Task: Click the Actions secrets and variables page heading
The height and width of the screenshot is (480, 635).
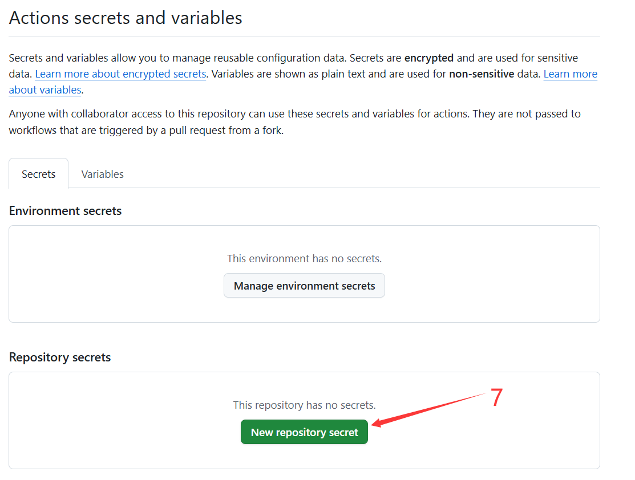Action: click(x=126, y=18)
